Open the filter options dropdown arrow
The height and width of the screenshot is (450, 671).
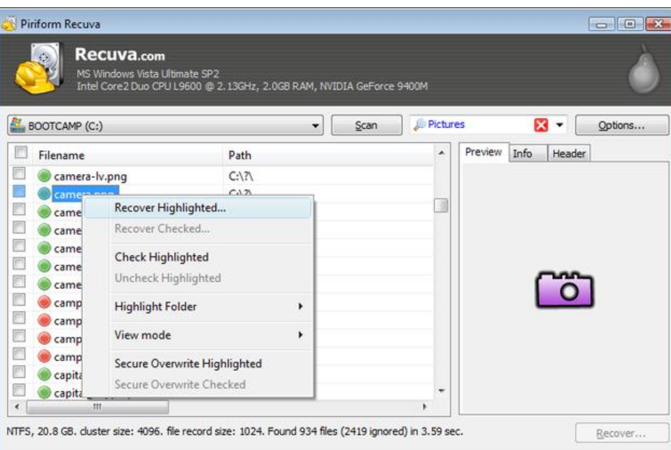[560, 125]
